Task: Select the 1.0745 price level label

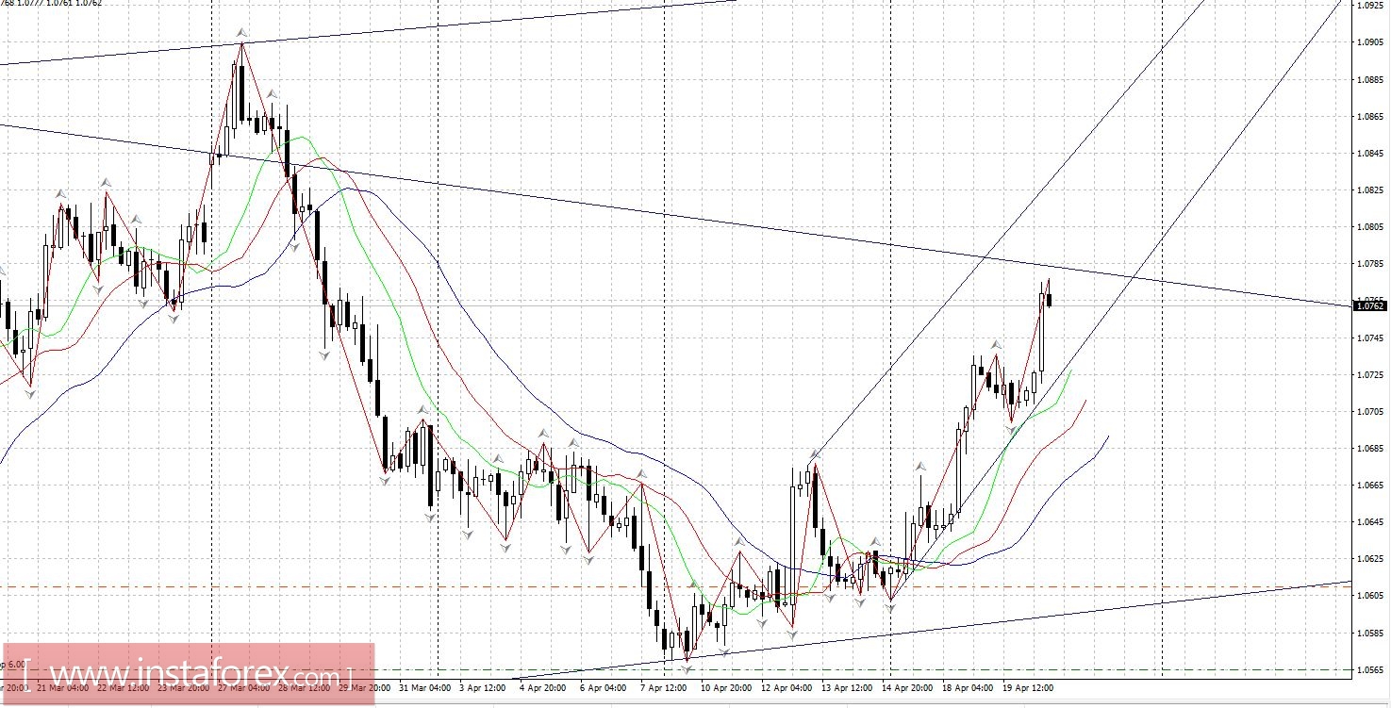Action: pyautogui.click(x=1370, y=338)
